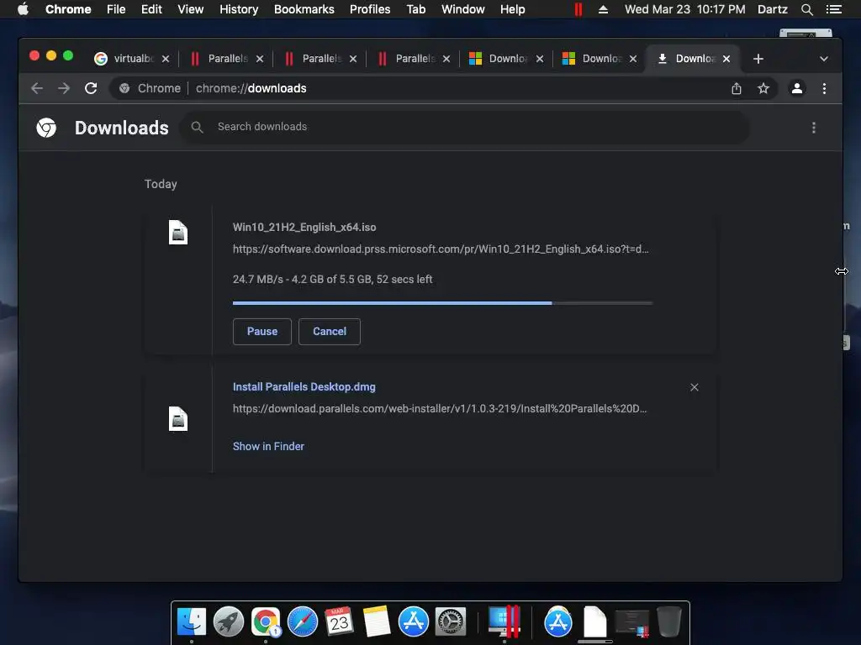861x645 pixels.
Task: Click the Win10 ISO microsoft.com source URL
Action: 441,249
